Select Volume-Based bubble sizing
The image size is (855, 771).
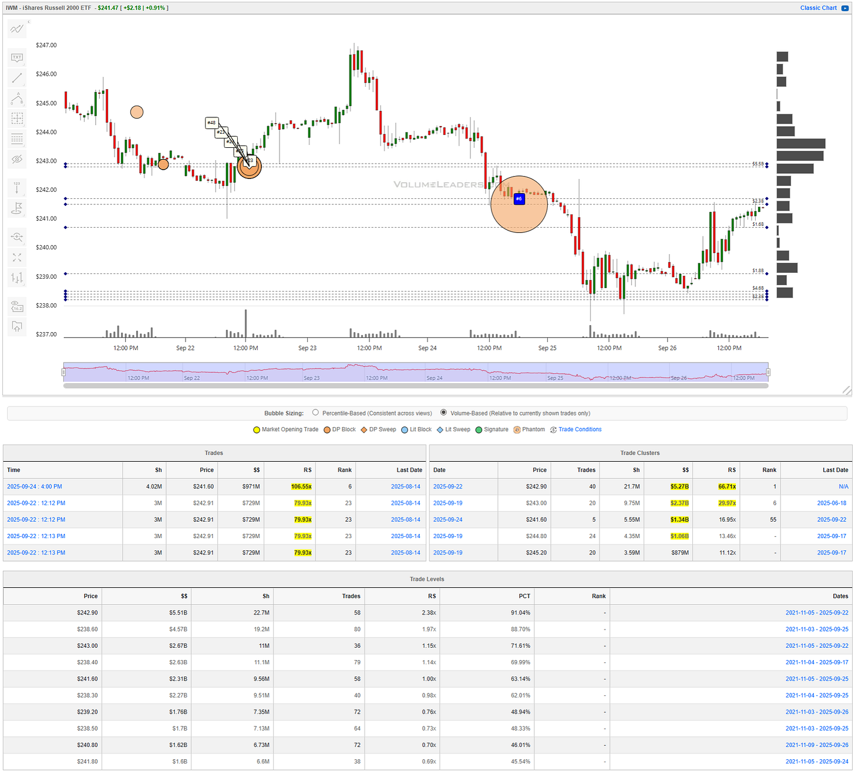[x=443, y=412]
